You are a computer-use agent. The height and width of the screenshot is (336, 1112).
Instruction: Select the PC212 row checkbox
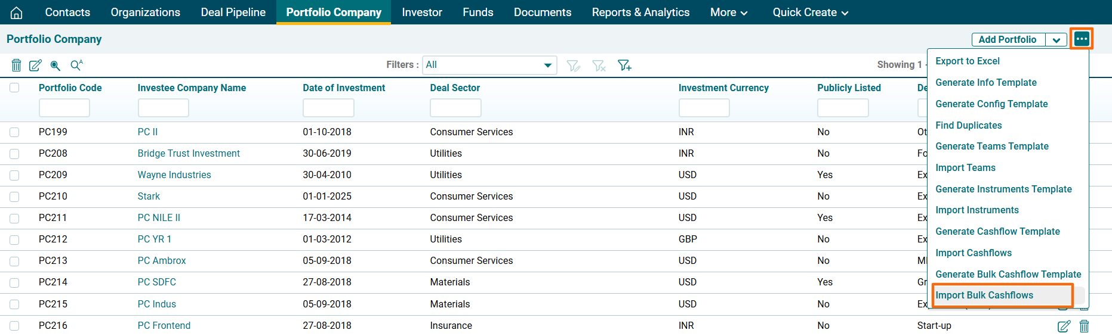pyautogui.click(x=14, y=239)
